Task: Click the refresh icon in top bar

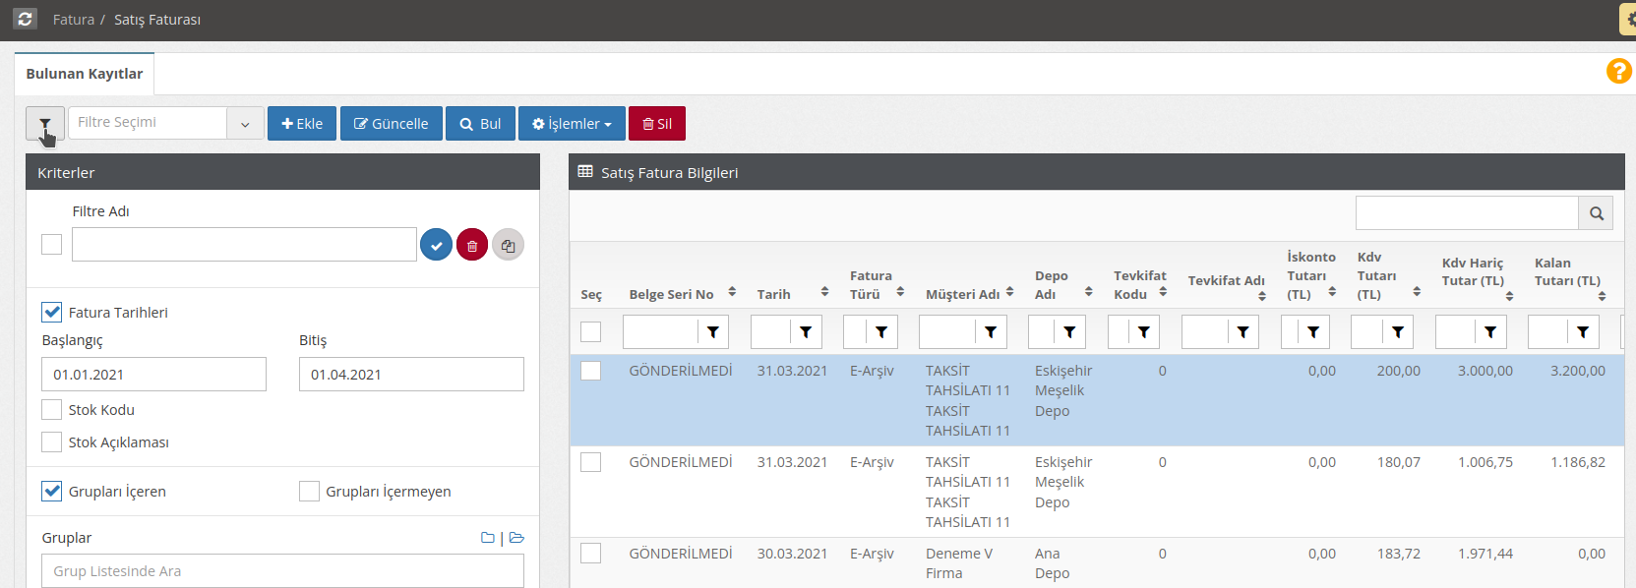Action: tap(25, 19)
